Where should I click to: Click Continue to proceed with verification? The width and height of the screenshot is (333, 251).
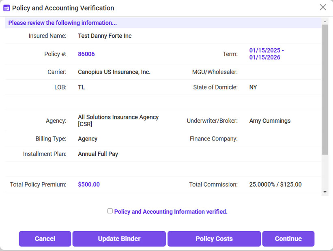click(x=288, y=238)
